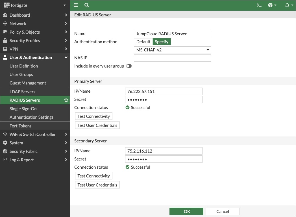Screen dimensions: 296x217
Task: Keep Specify authentication method selected
Action: [162, 42]
